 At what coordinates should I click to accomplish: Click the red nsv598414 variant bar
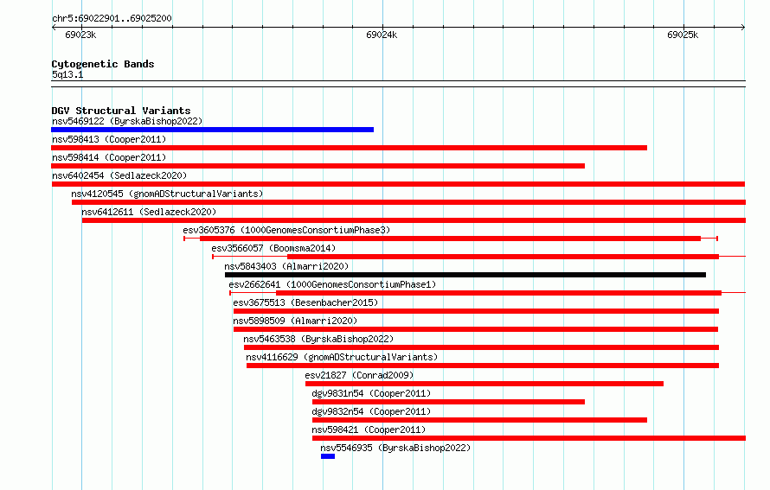[318, 166]
